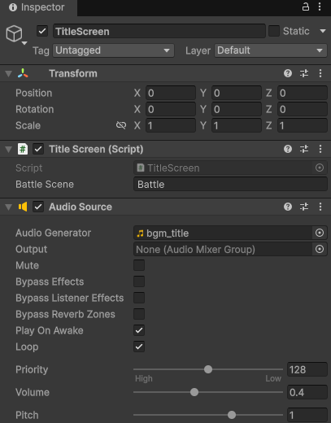Viewport: 331px width, 423px height.
Task: Check Bypass Effects
Action: tap(139, 281)
